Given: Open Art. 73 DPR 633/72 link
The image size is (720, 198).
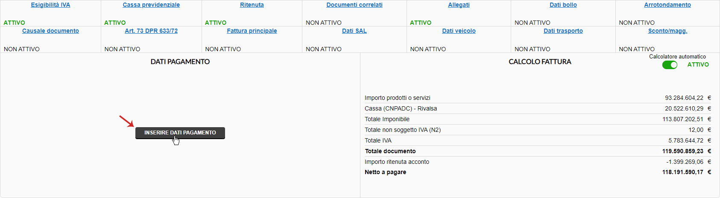Looking at the screenshot, I should [x=151, y=31].
